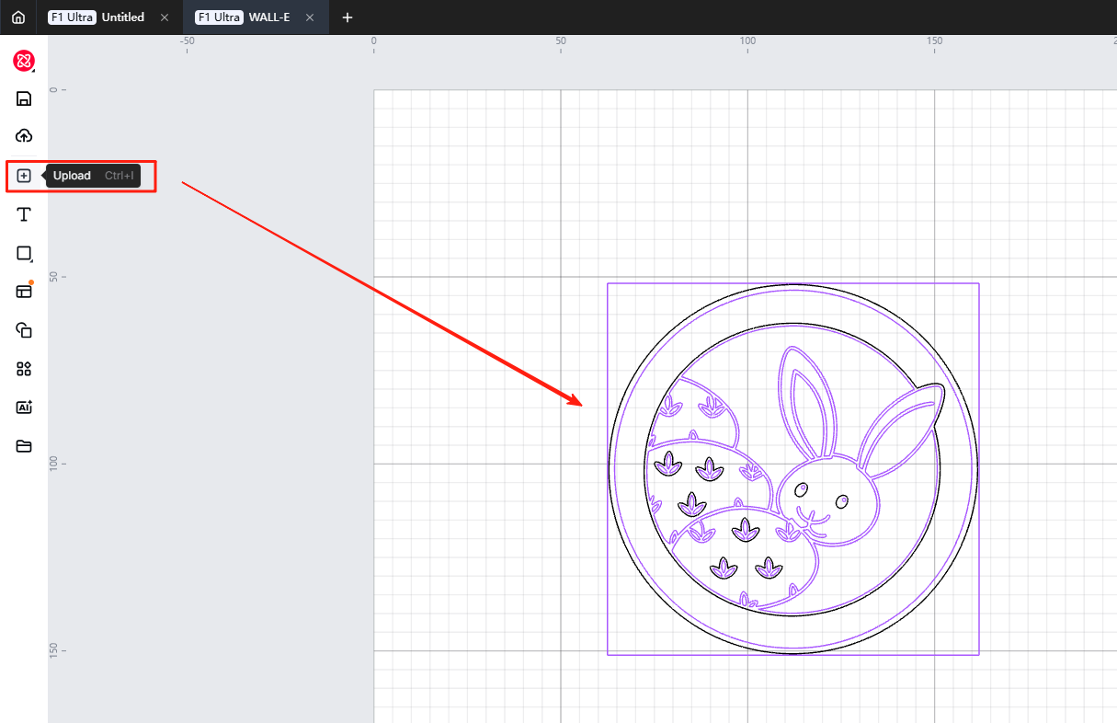
Task: Open the layout icon with orange dot
Action: (24, 292)
